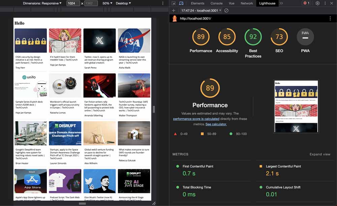Click the 'See calculator.' link
The width and height of the screenshot is (337, 206).
(x=216, y=124)
